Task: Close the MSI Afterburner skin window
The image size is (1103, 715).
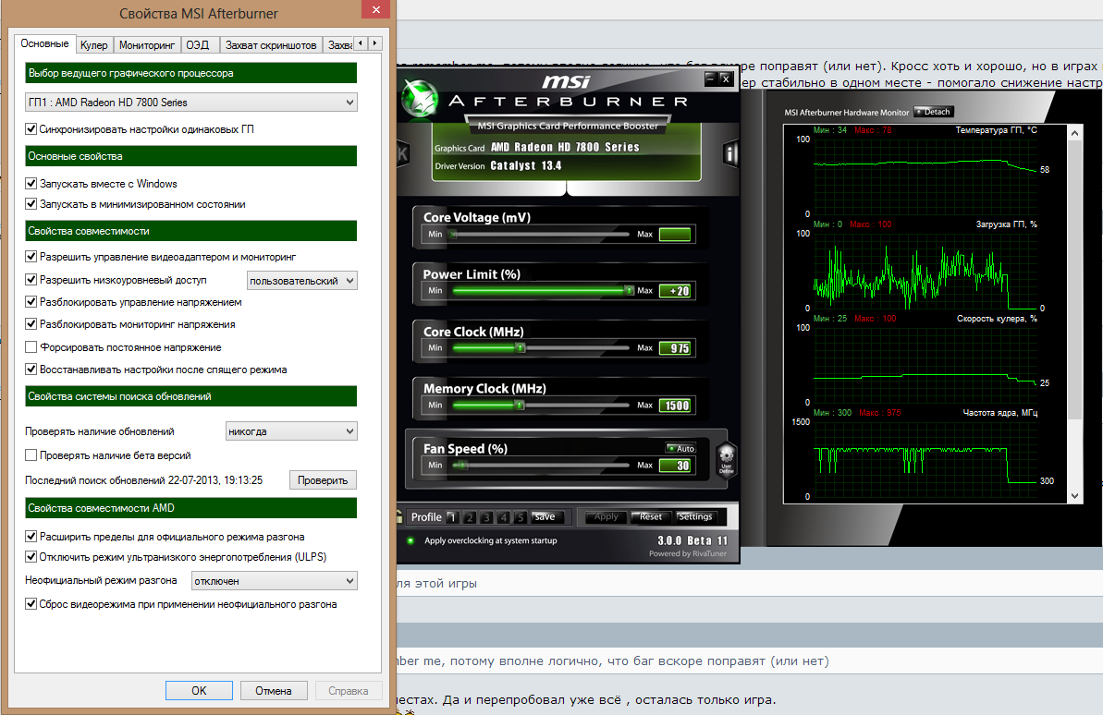Action: click(726, 78)
